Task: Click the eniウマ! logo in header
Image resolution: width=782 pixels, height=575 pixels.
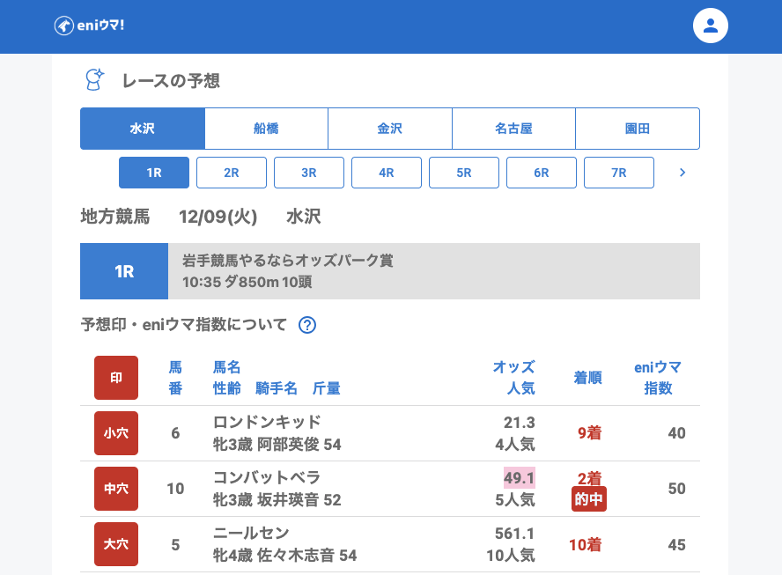Action: 89,26
